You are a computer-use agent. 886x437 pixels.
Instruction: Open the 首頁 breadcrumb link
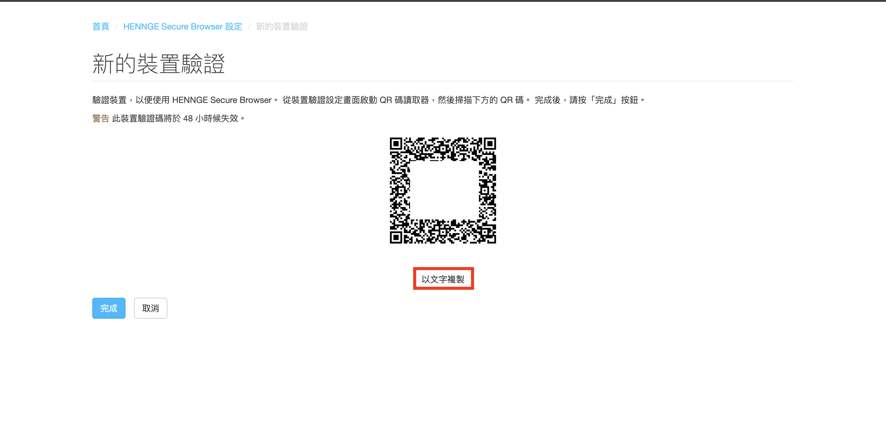[x=101, y=26]
